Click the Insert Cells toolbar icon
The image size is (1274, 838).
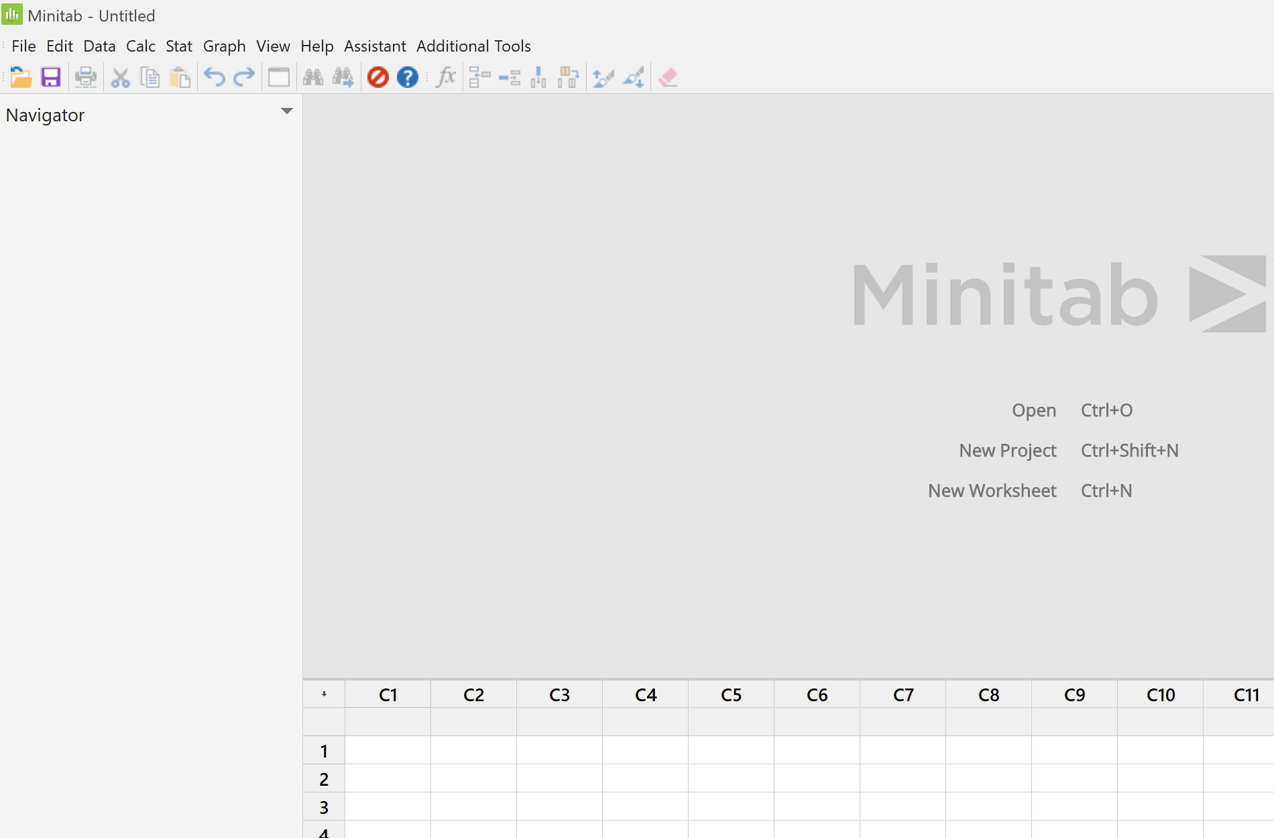click(479, 77)
